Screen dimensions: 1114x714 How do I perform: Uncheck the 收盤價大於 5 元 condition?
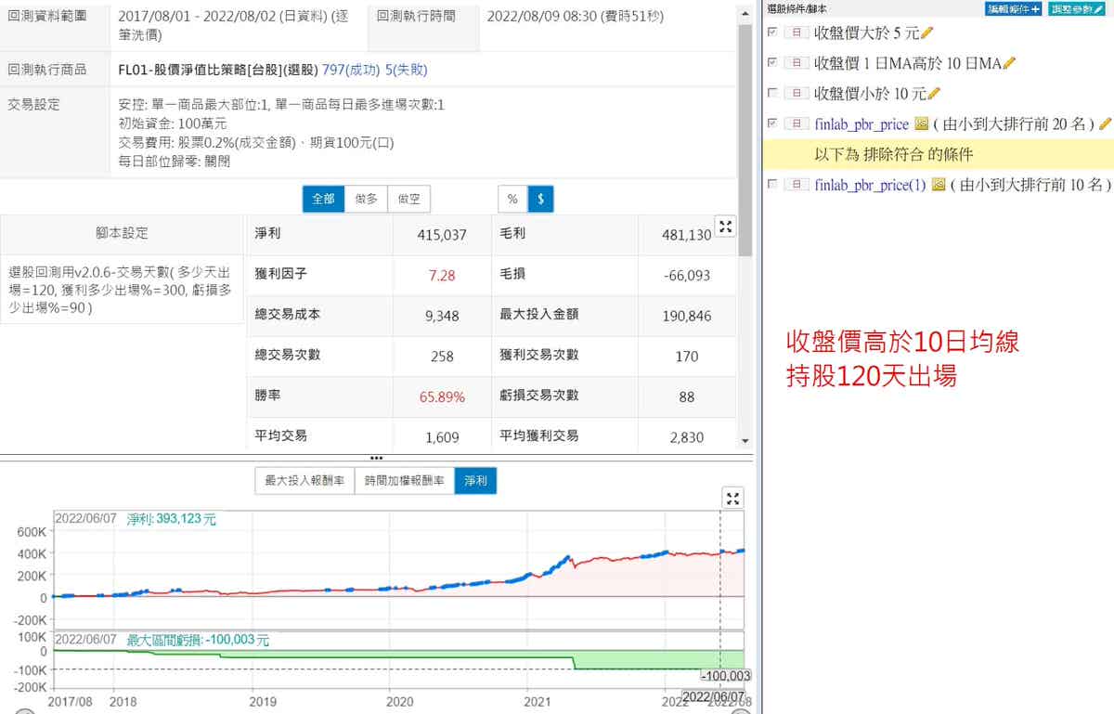pos(772,33)
